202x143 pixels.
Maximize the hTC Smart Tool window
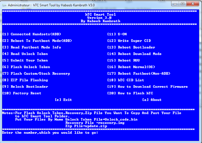[x=182, y=4]
